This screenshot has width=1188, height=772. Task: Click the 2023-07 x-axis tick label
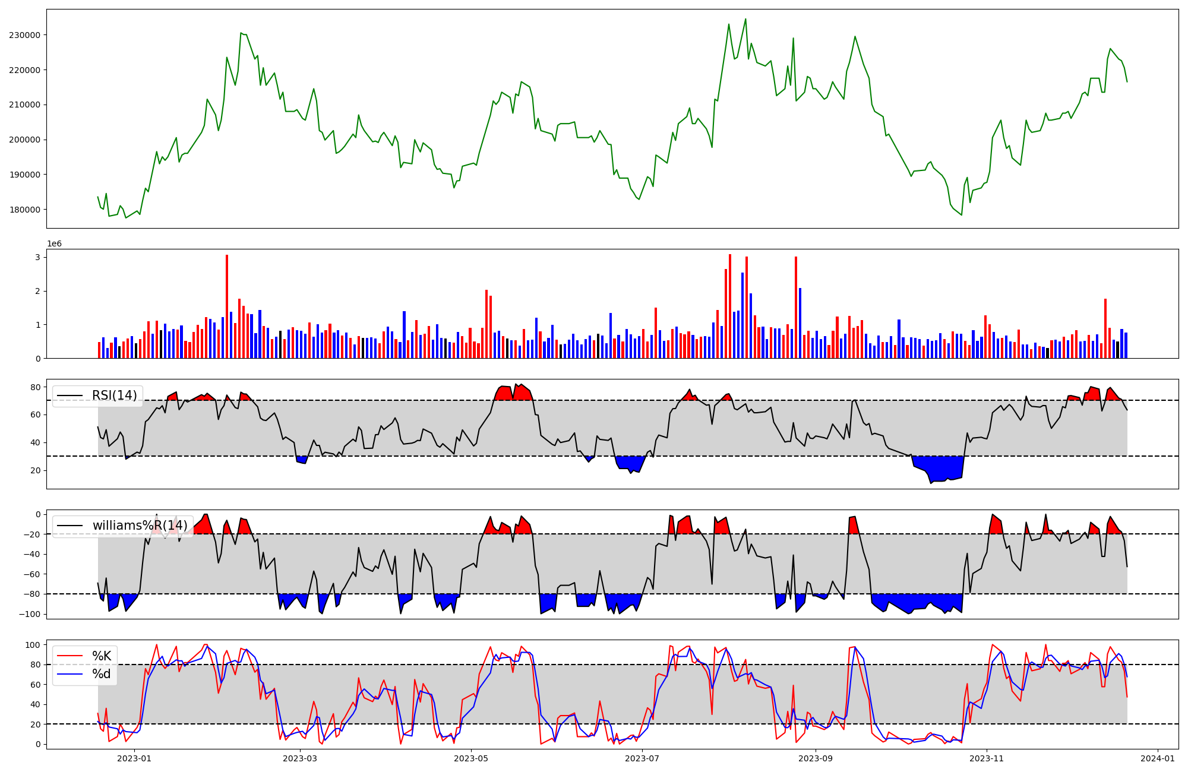(x=643, y=758)
